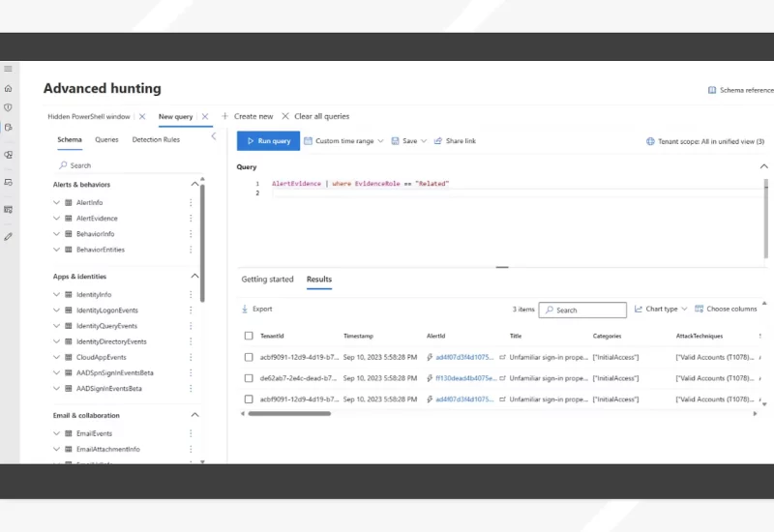Open Custom time range dropdown
Image resolution: width=774 pixels, height=532 pixels.
pyautogui.click(x=343, y=141)
